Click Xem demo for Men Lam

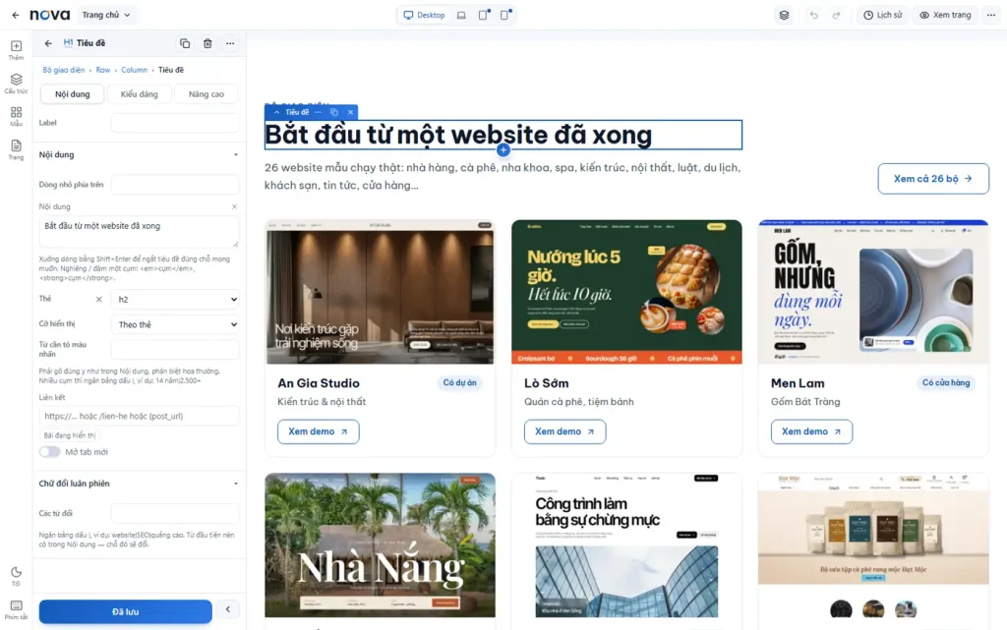coord(811,431)
